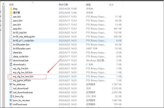164x108 pixels.
Task: Select the br30_ota.bin file icon
Action: click(11, 32)
